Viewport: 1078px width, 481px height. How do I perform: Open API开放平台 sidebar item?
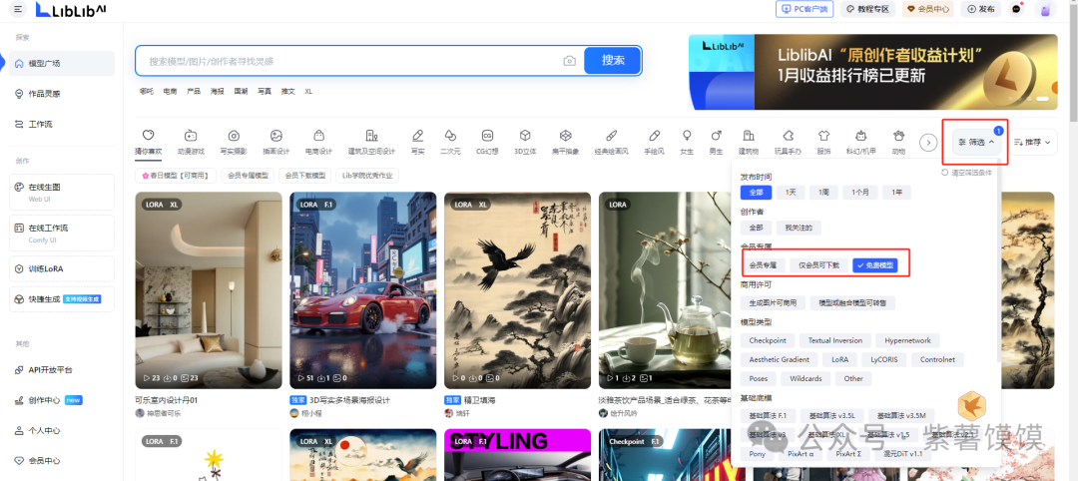click(62, 369)
